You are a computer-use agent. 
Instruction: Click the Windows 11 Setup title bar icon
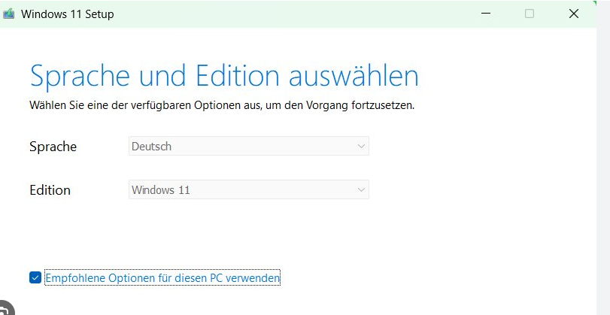(8, 14)
